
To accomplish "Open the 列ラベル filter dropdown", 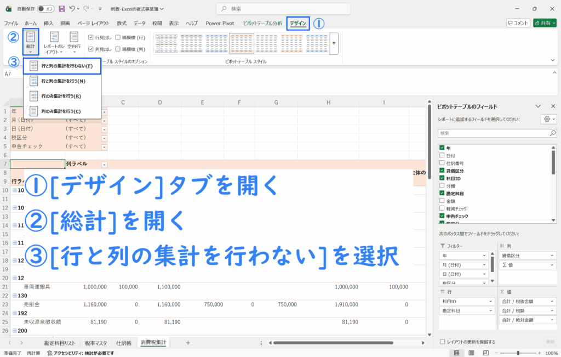I will [x=104, y=165].
